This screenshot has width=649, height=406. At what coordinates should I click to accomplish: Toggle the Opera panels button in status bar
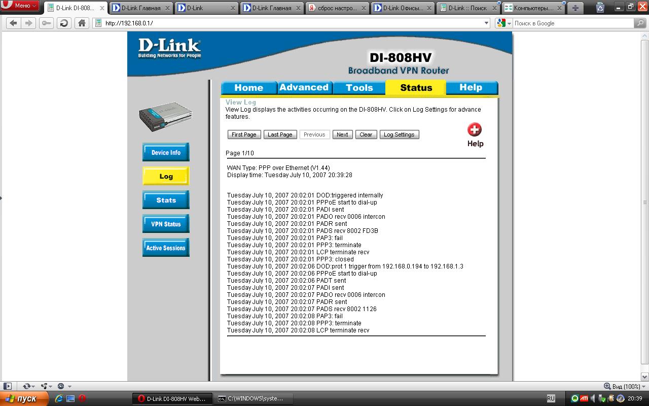pyautogui.click(x=8, y=386)
